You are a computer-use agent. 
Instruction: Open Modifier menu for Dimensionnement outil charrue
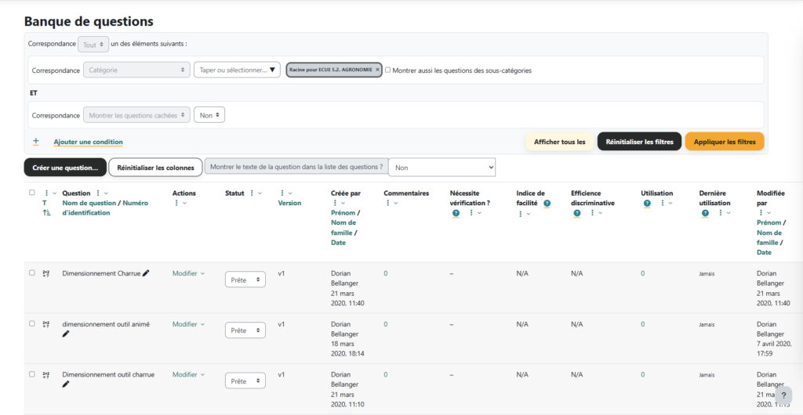click(x=188, y=374)
